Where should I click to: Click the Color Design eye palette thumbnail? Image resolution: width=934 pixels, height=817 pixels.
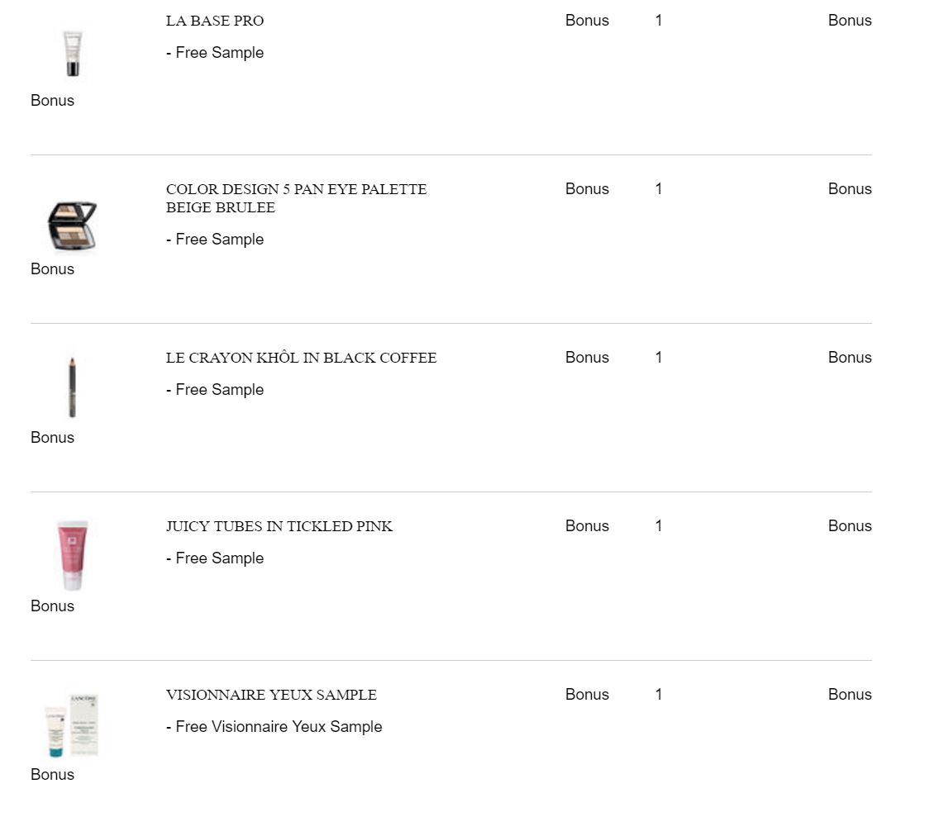pyautogui.click(x=72, y=226)
